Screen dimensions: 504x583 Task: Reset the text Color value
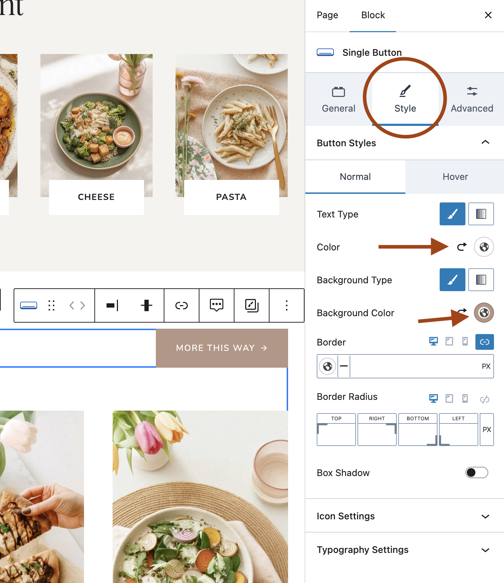pyautogui.click(x=462, y=247)
